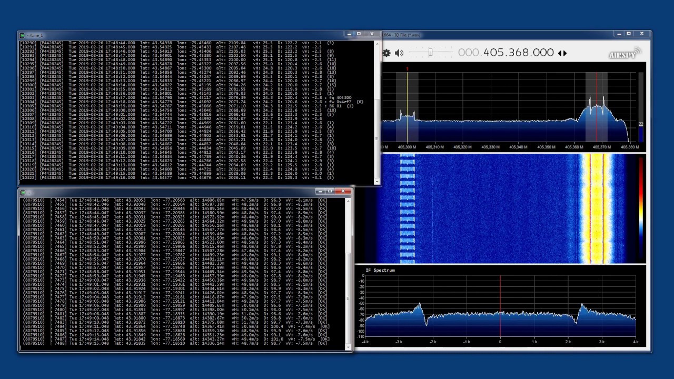Click the 405,340 M frequency axis label
674x379 pixels.
[520, 147]
